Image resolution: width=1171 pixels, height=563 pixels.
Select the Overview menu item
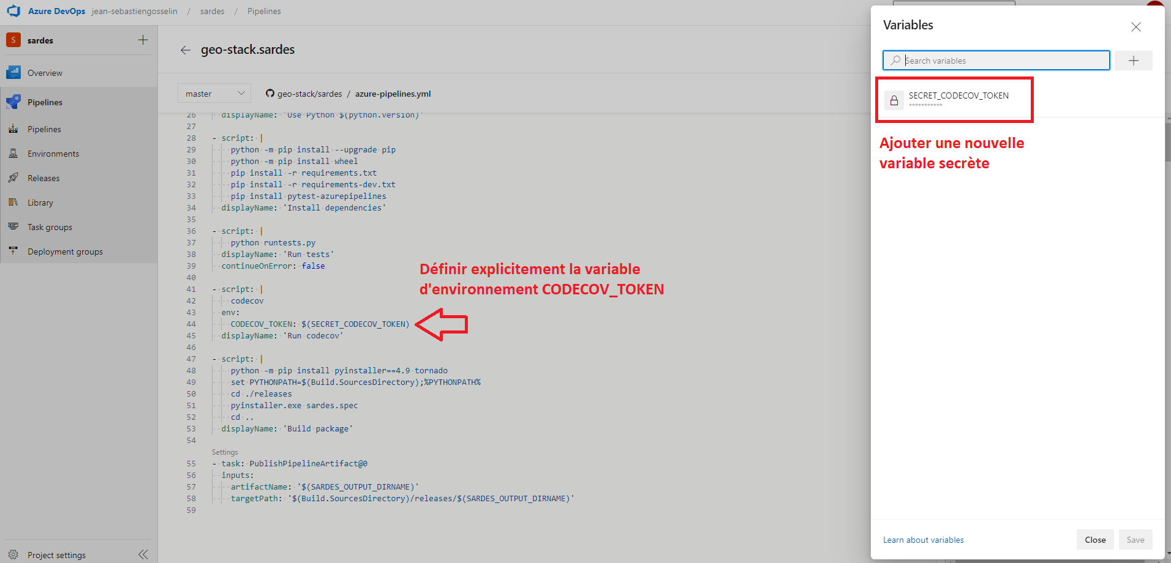coord(79,73)
